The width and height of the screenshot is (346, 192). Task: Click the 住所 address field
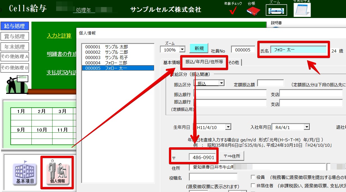click(x=257, y=167)
